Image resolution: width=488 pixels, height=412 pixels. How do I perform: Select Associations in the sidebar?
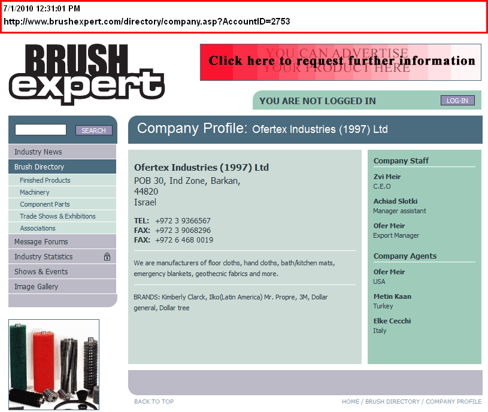pyautogui.click(x=38, y=228)
